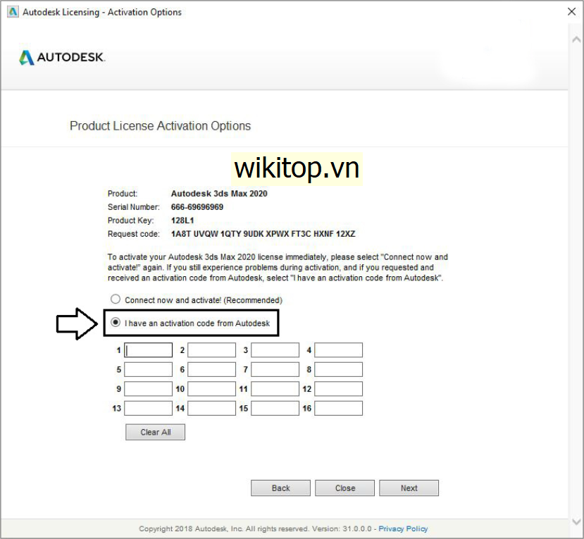Open the Privacy Policy link
This screenshot has height=539, width=584.
pyautogui.click(x=403, y=528)
